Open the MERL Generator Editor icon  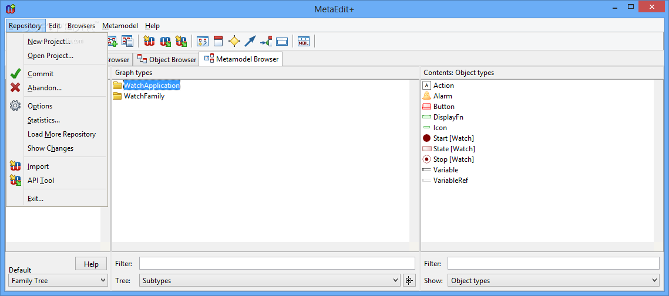[x=303, y=41]
